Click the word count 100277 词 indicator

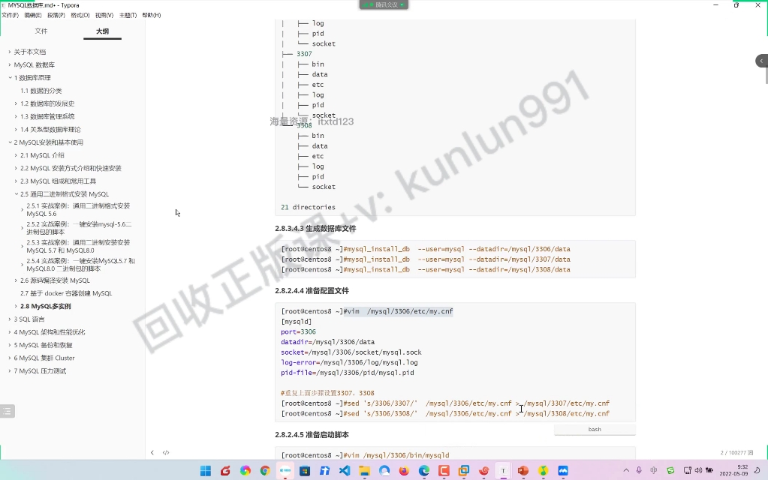(x=736, y=452)
